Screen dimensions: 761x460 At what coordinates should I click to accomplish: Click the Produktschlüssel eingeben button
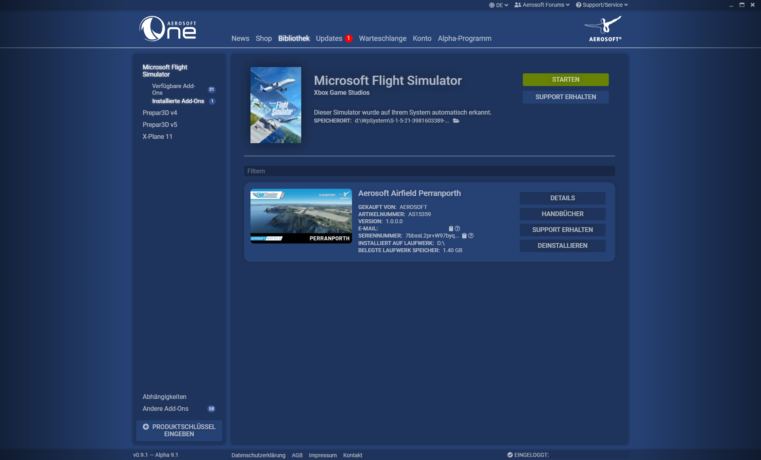pyautogui.click(x=179, y=430)
